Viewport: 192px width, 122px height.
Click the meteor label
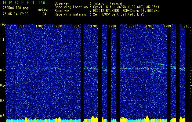(x=43, y=9)
